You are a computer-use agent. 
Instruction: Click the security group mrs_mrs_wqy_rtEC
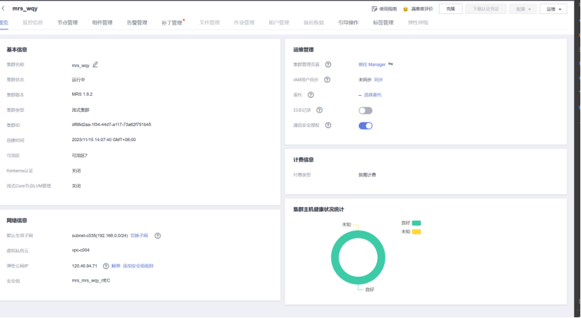(91, 281)
